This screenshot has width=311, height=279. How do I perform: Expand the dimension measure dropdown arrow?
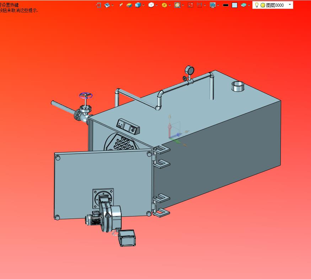(x=205, y=5)
